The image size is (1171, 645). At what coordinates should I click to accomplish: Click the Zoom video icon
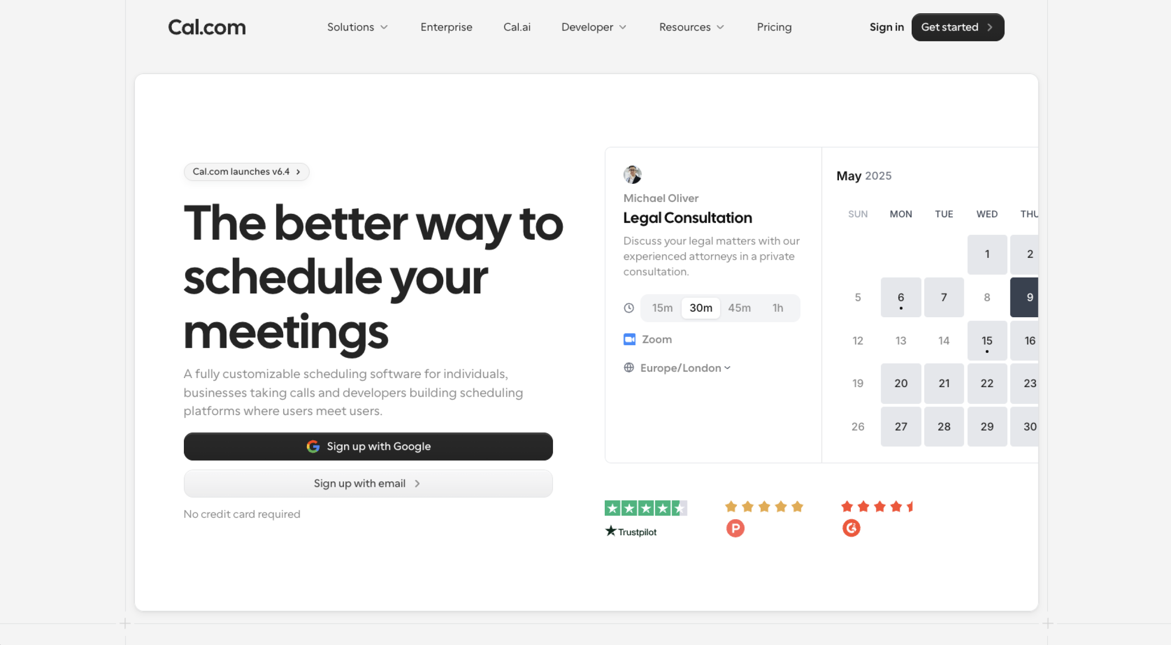[629, 339]
